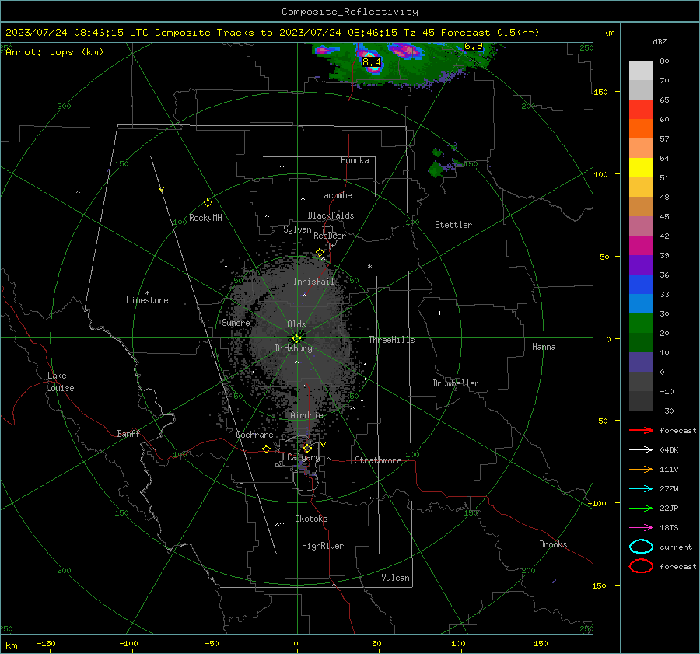Select the Okotoks label
The image size is (700, 654).
[x=311, y=519]
